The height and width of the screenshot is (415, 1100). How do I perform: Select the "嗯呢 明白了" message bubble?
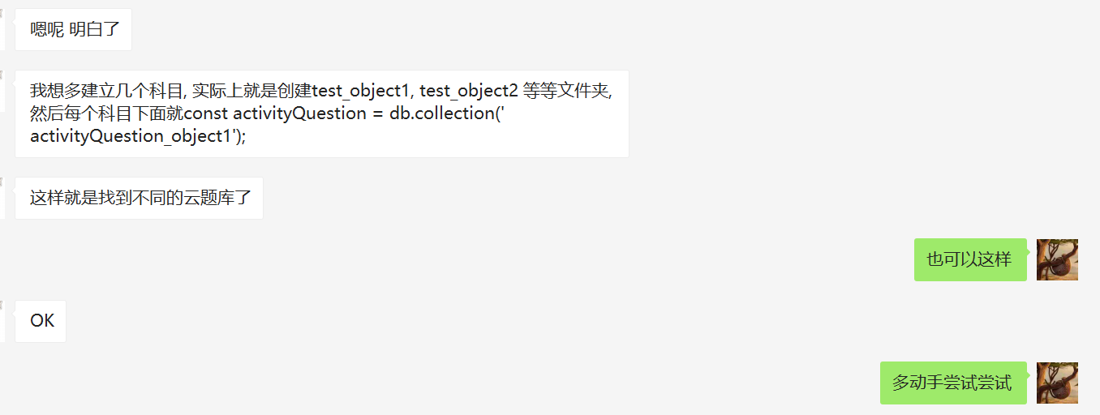(x=74, y=30)
